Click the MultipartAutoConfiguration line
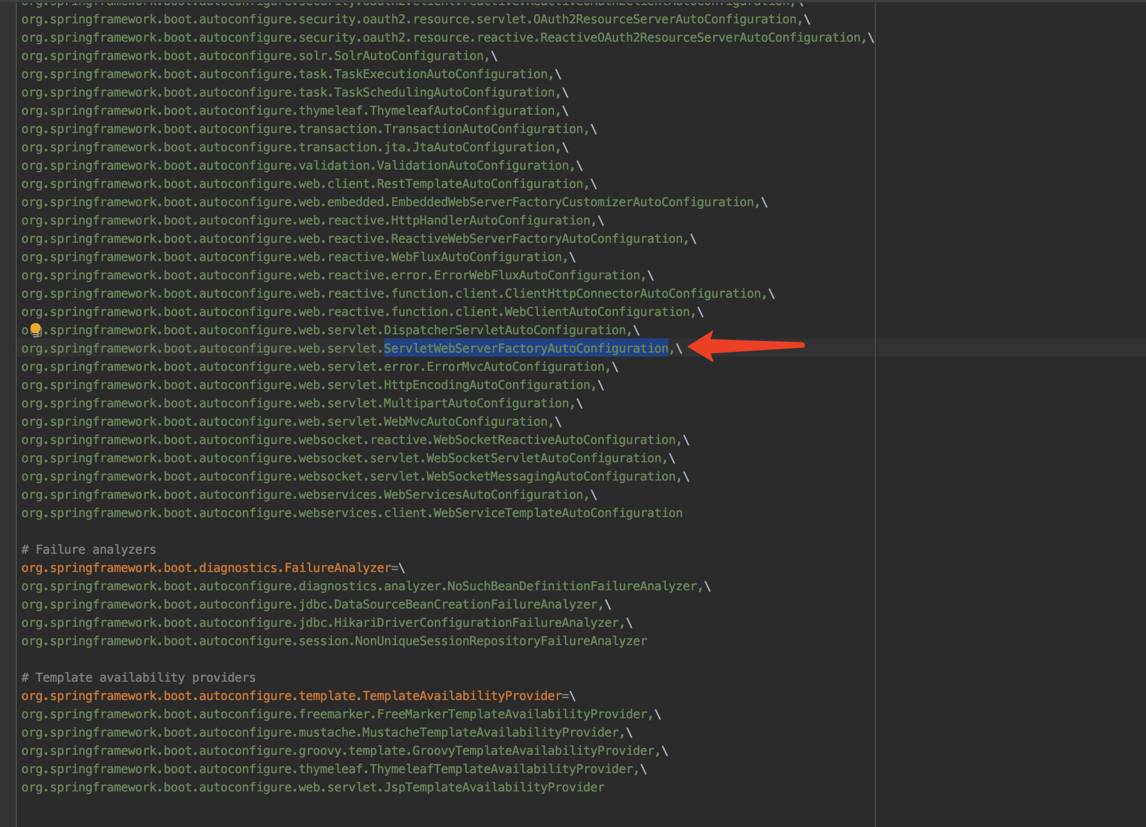Screen dimensions: 1146x827 tap(476, 403)
